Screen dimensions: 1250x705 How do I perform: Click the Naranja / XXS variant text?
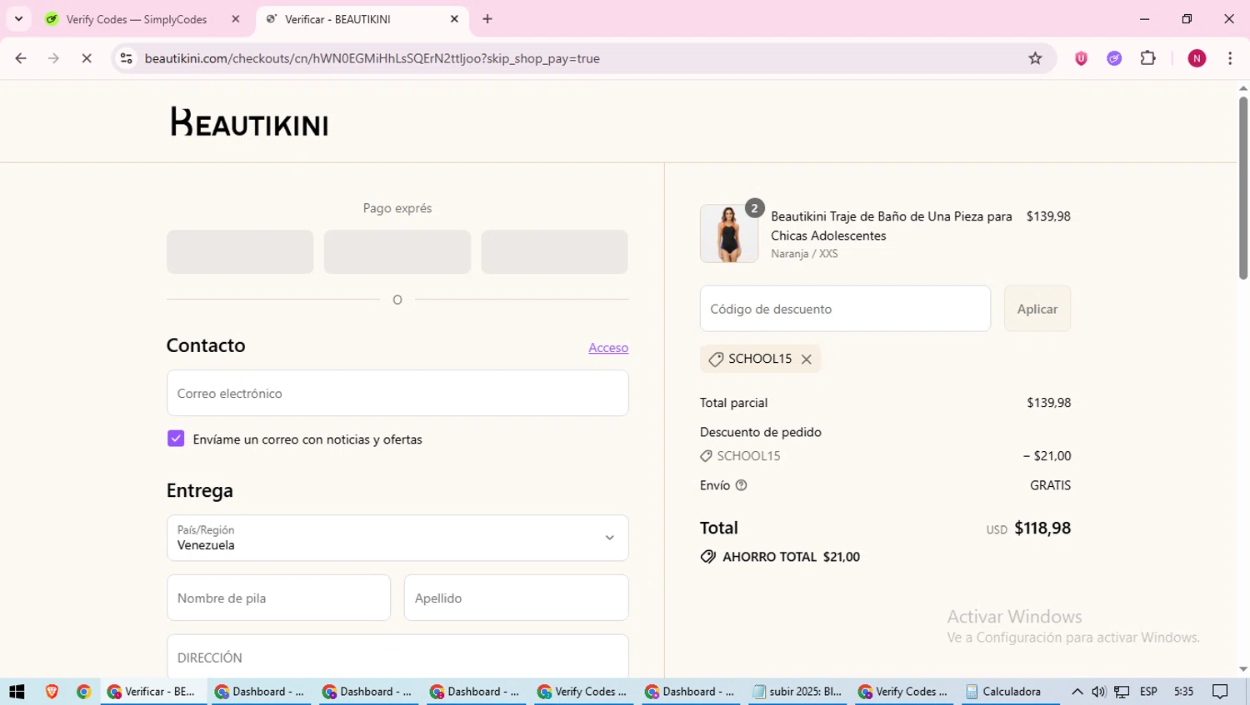coord(804,254)
